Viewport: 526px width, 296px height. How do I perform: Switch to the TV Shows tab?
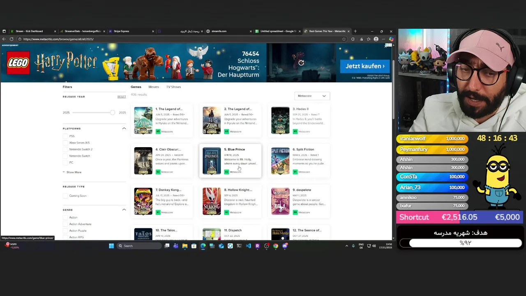pos(173,87)
